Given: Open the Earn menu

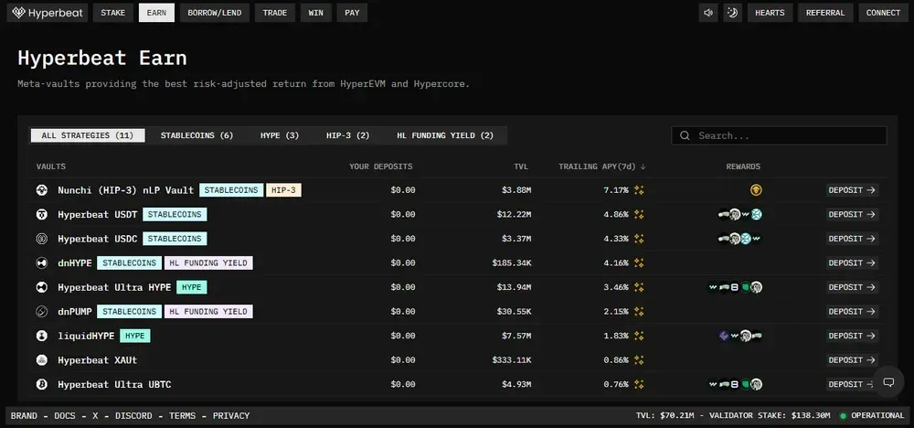Looking at the screenshot, I should [x=156, y=12].
